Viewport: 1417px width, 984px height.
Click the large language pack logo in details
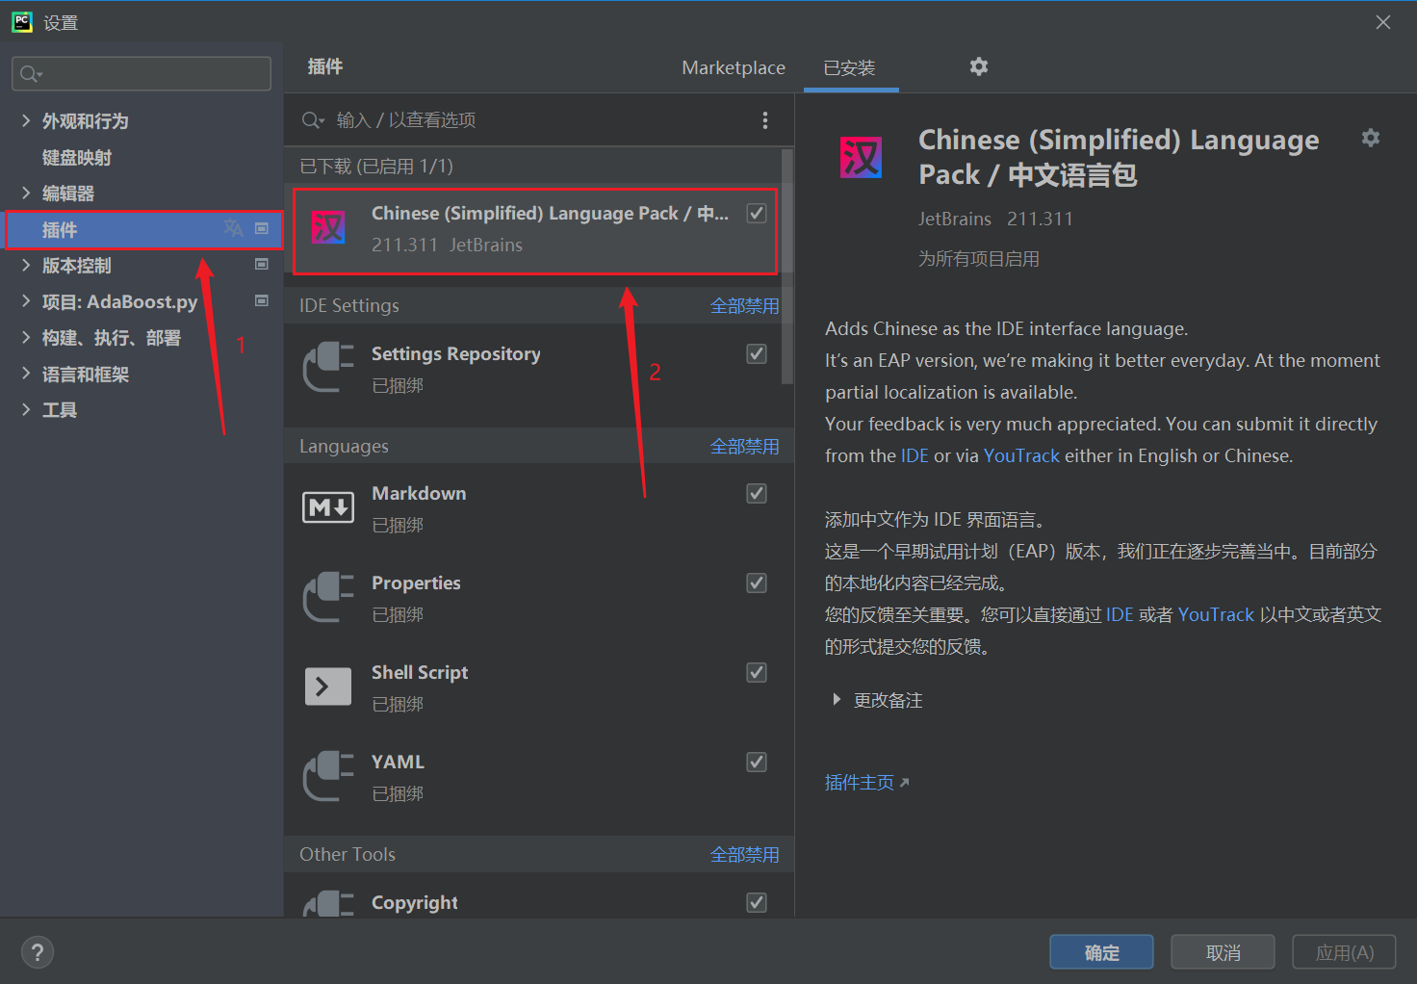(x=862, y=157)
